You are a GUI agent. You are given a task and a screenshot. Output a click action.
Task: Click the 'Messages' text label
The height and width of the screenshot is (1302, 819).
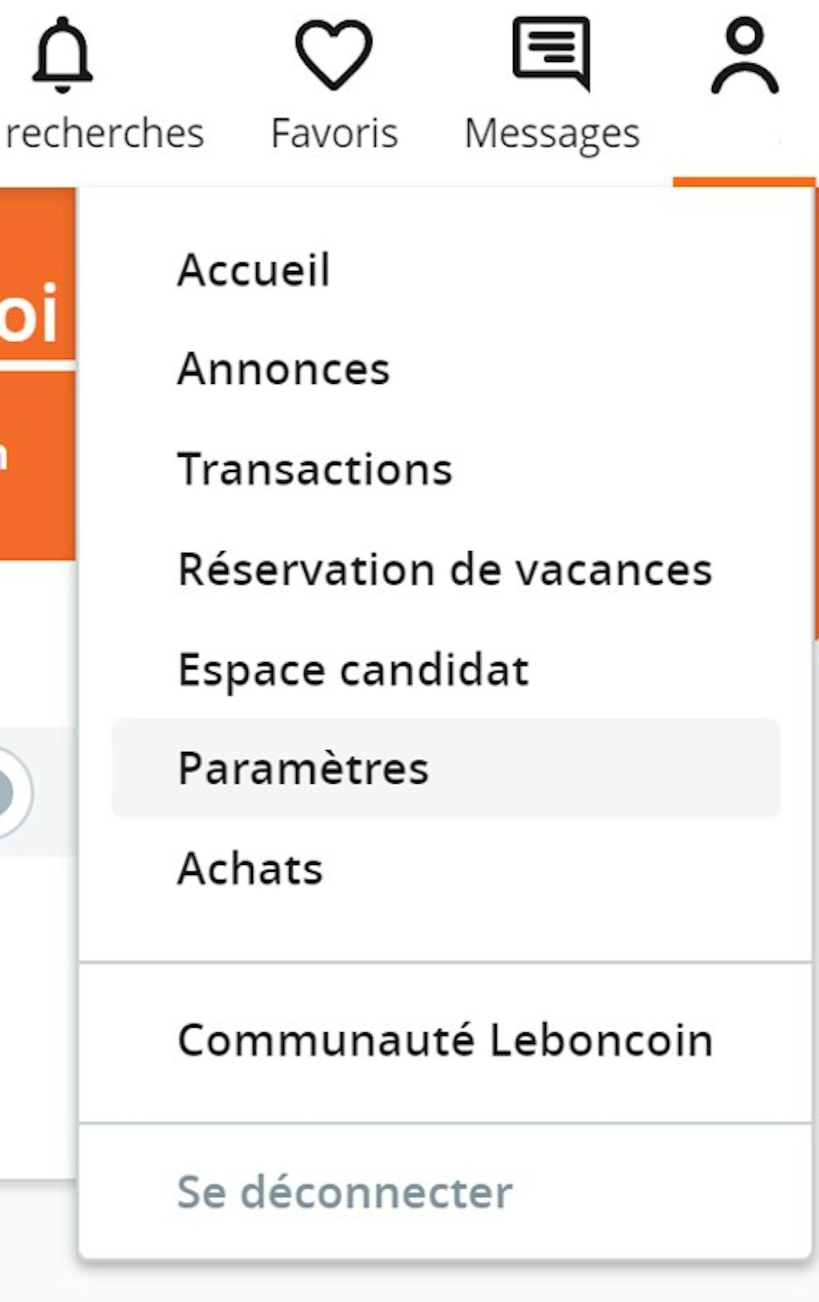coord(552,135)
